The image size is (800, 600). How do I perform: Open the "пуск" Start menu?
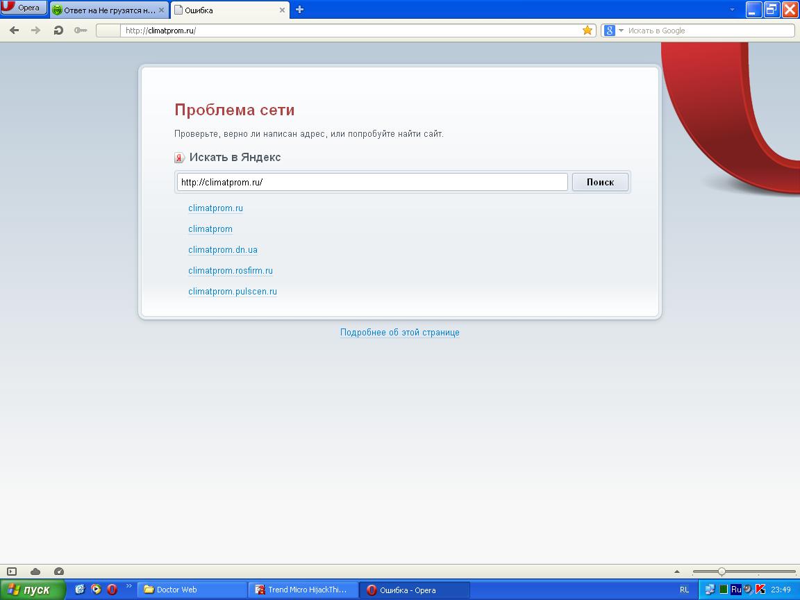point(32,590)
